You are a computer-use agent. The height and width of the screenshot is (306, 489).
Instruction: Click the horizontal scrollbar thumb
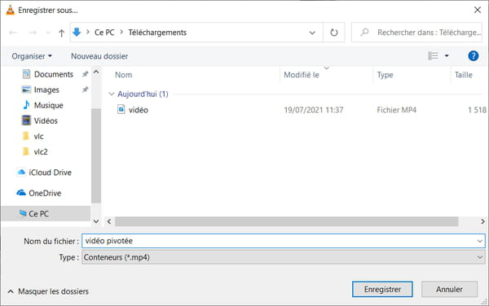287,221
